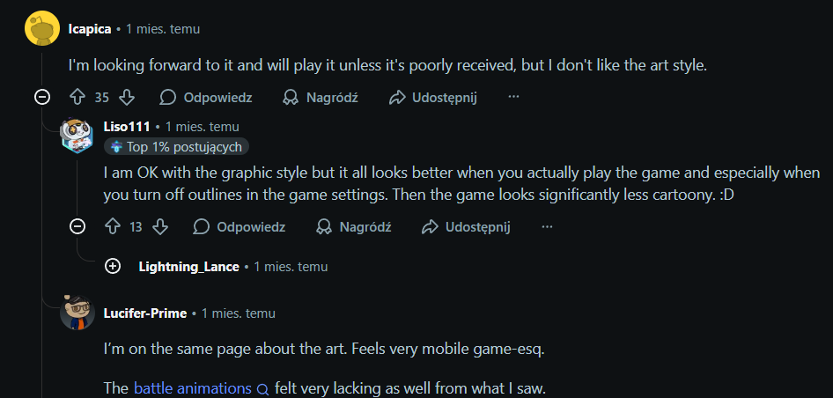Downvote lcapica's comment

point(127,97)
